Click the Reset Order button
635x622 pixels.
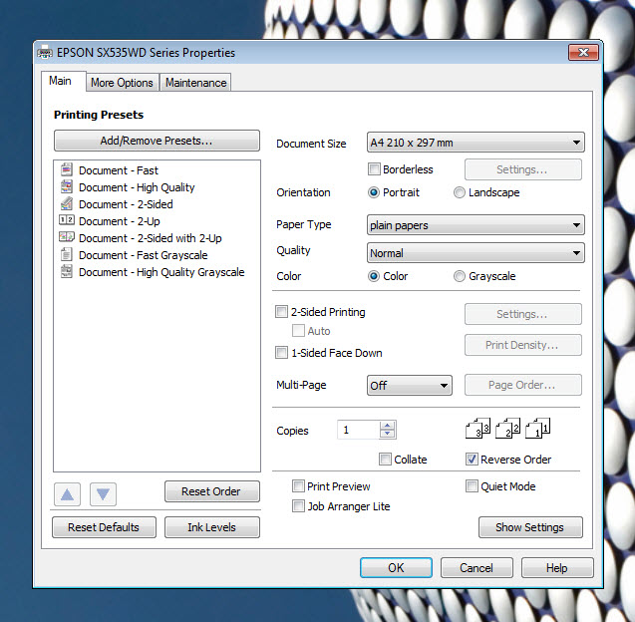point(211,491)
